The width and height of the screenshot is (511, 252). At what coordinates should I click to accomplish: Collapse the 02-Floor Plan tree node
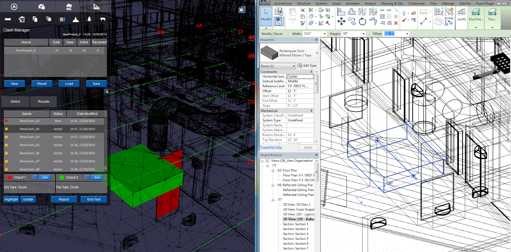(273, 171)
